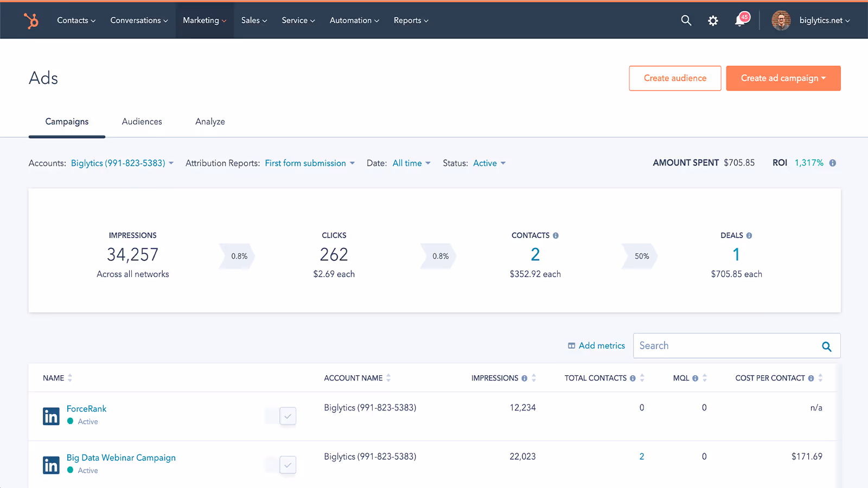Open the ForceRank campaign link
This screenshot has height=488, width=868.
point(86,408)
